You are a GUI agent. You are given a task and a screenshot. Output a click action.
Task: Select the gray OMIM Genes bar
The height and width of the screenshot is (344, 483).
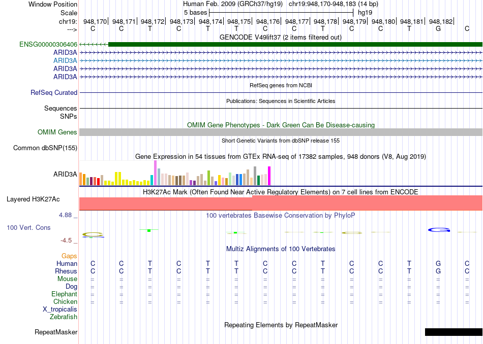pos(281,132)
